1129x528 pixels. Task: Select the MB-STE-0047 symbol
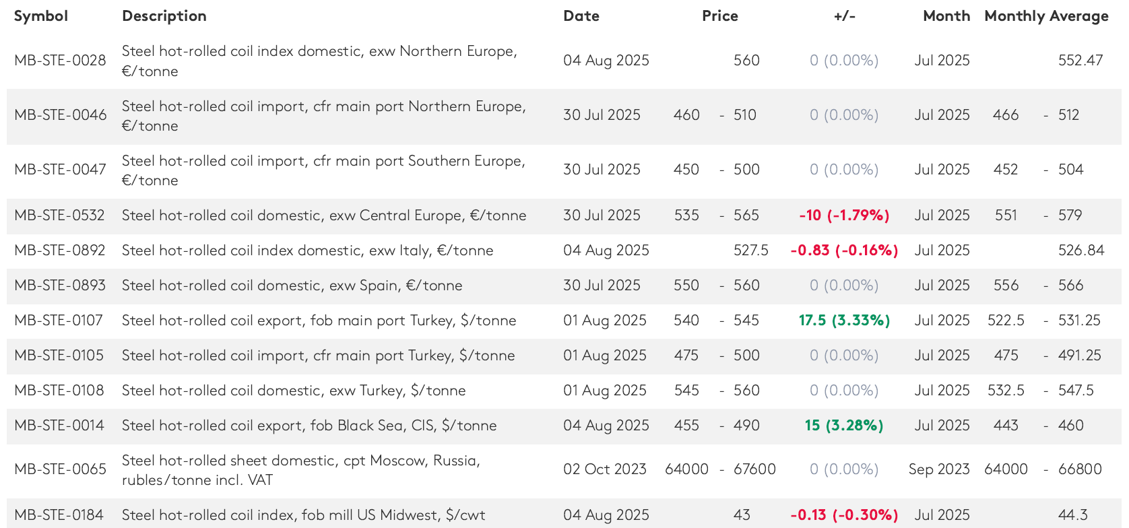click(x=60, y=170)
